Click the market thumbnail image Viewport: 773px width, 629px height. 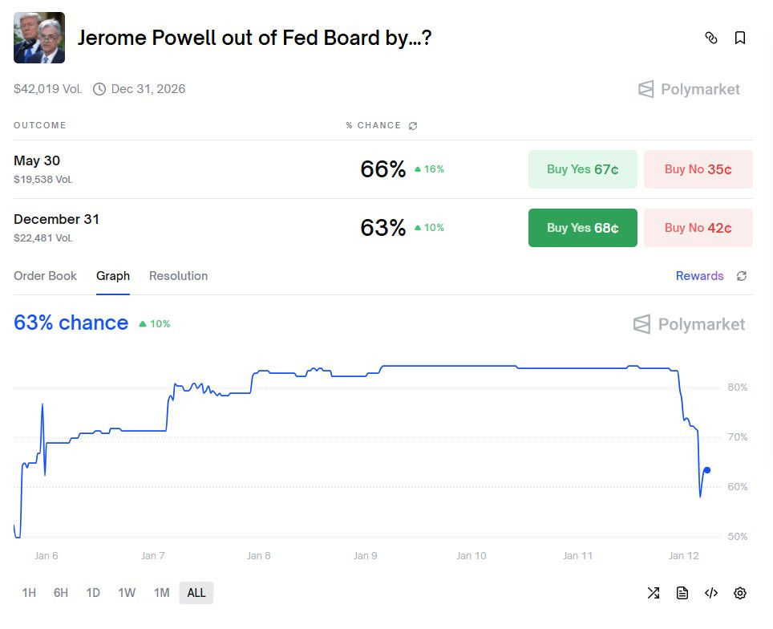pyautogui.click(x=39, y=38)
